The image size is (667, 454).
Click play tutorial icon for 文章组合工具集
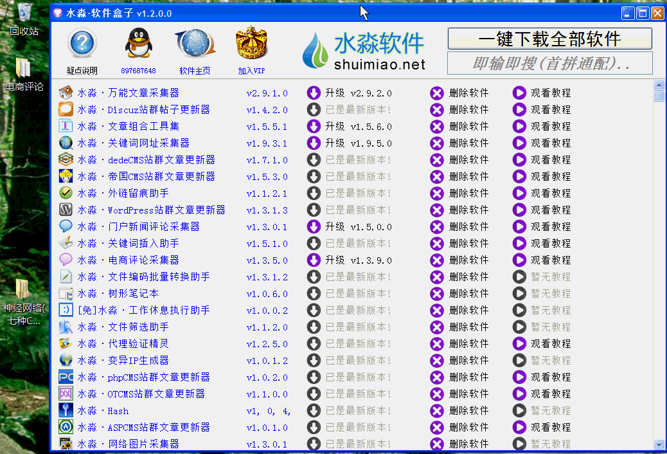[519, 126]
